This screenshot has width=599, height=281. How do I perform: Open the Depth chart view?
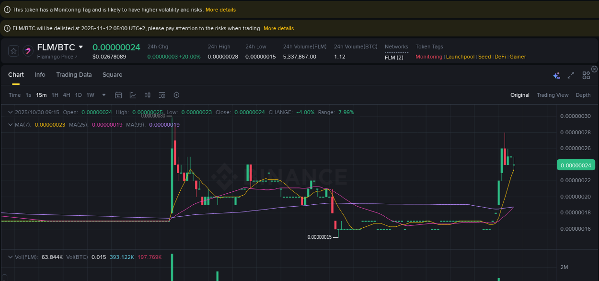click(583, 95)
